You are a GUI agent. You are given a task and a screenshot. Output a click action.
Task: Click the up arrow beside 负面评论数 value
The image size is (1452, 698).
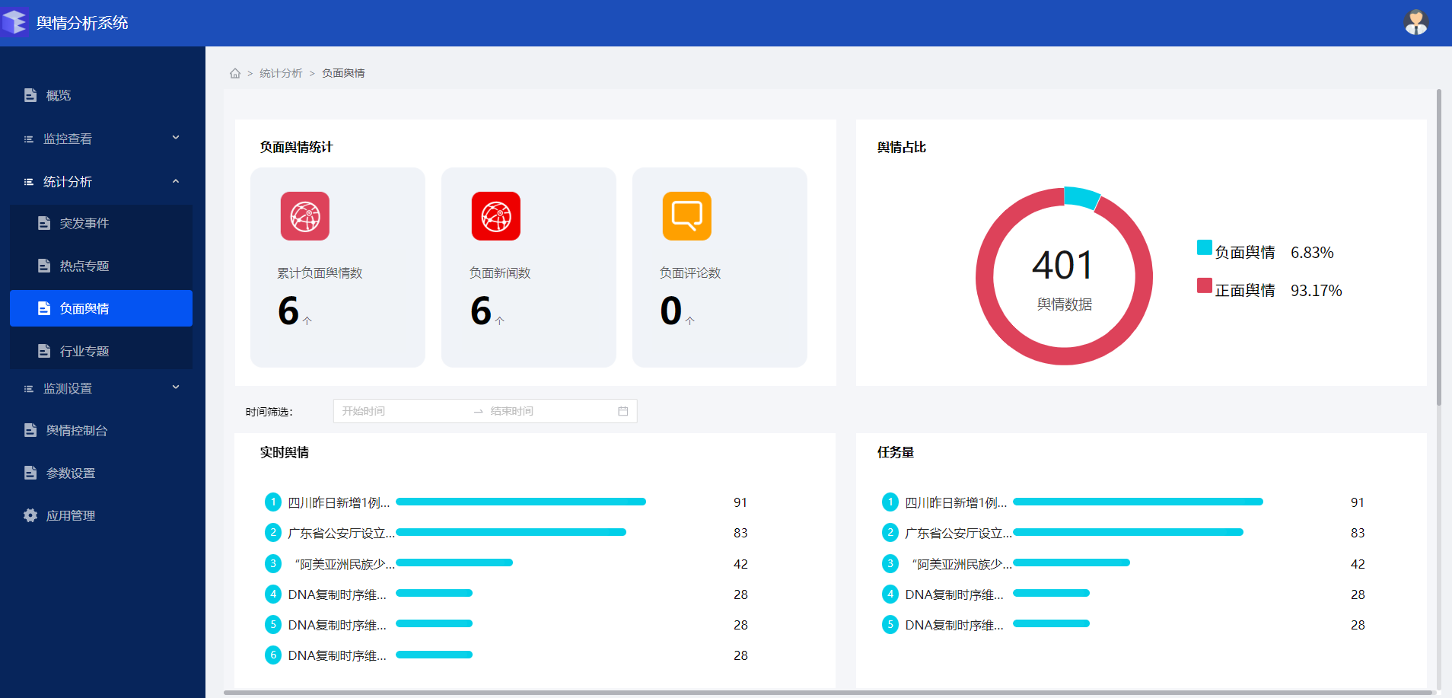pyautogui.click(x=690, y=320)
